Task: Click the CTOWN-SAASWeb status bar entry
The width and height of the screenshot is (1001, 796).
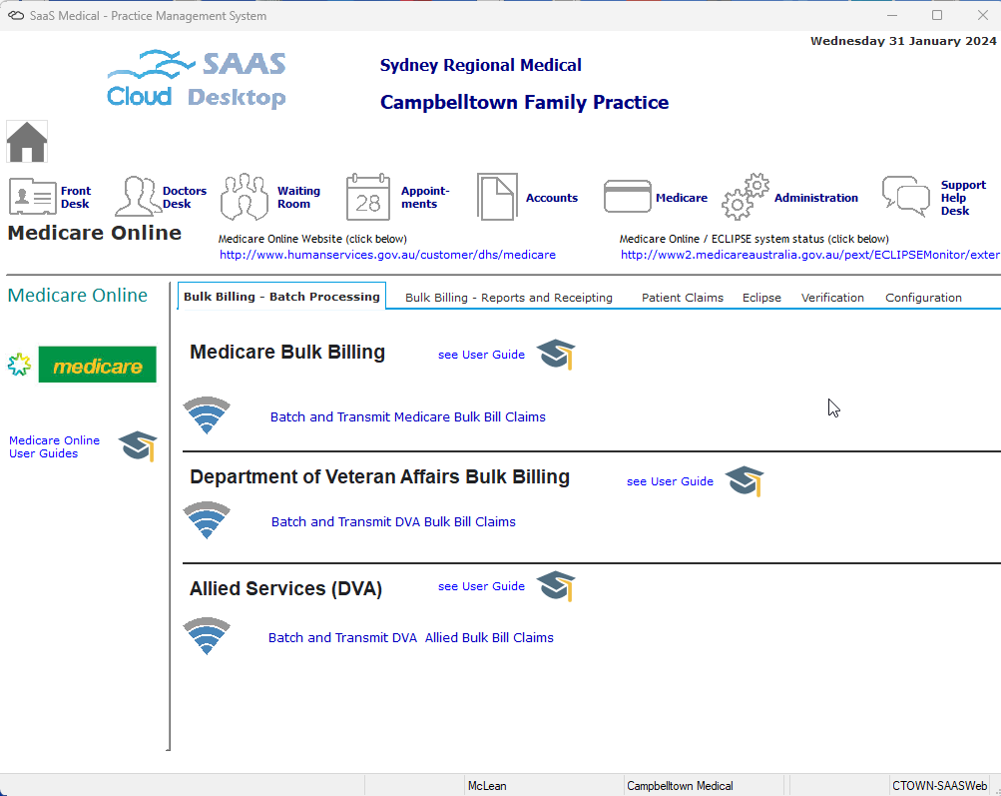Action: (940, 786)
